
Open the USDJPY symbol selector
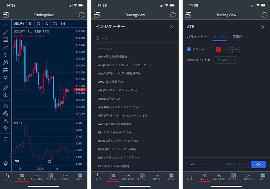tap(19, 23)
